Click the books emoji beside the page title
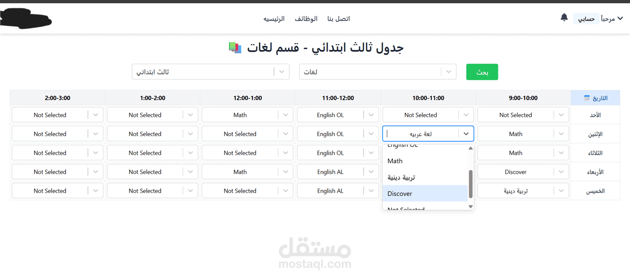The image size is (630, 276). [235, 47]
